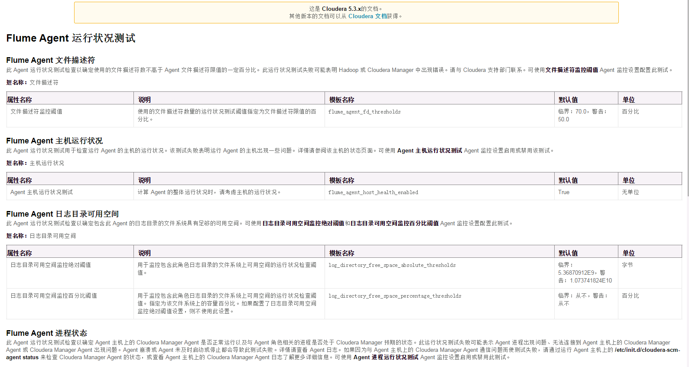Click 短名称: 日志目录可用空间 line
Screen dimensions: 689x367
41,236
